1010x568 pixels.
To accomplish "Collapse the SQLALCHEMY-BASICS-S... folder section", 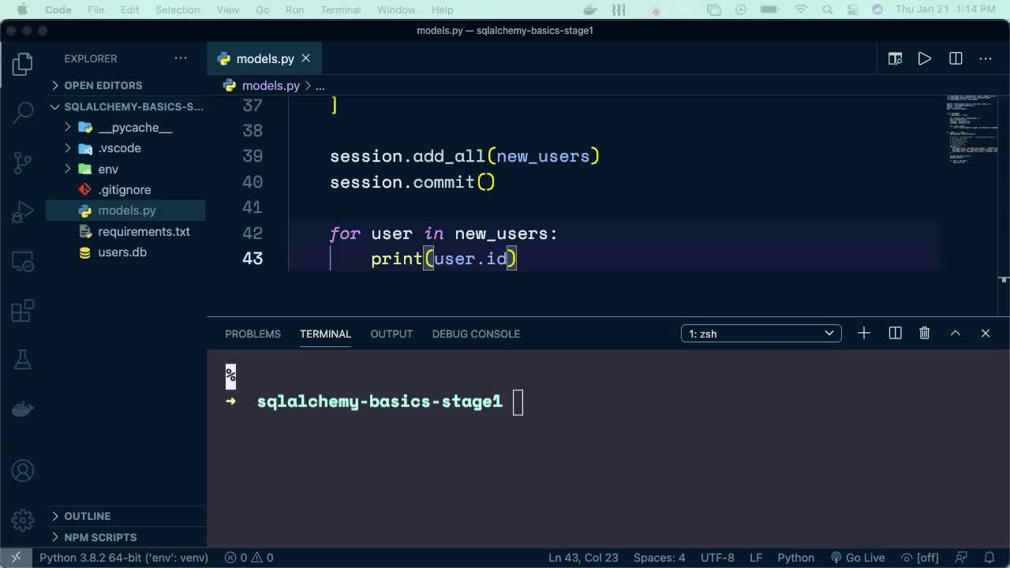I will point(126,106).
